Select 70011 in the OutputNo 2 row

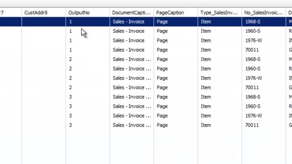[264, 87]
